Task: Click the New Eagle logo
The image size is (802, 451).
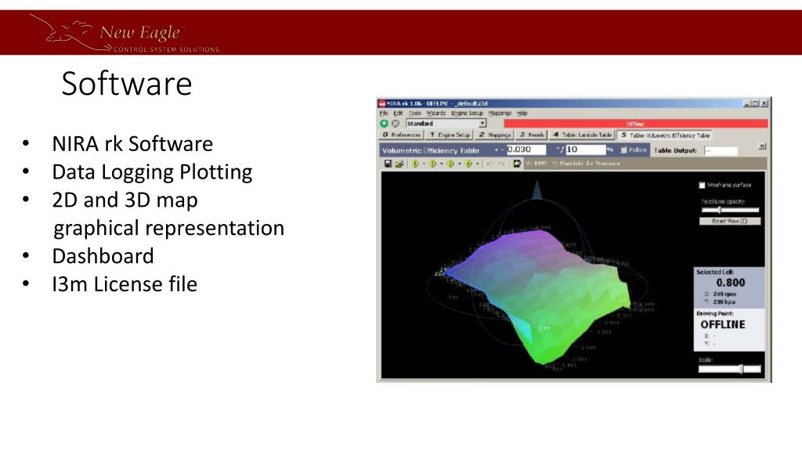Action: pos(125,33)
